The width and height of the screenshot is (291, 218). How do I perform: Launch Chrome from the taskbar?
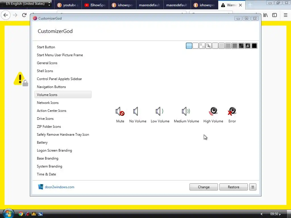[x=21, y=214]
